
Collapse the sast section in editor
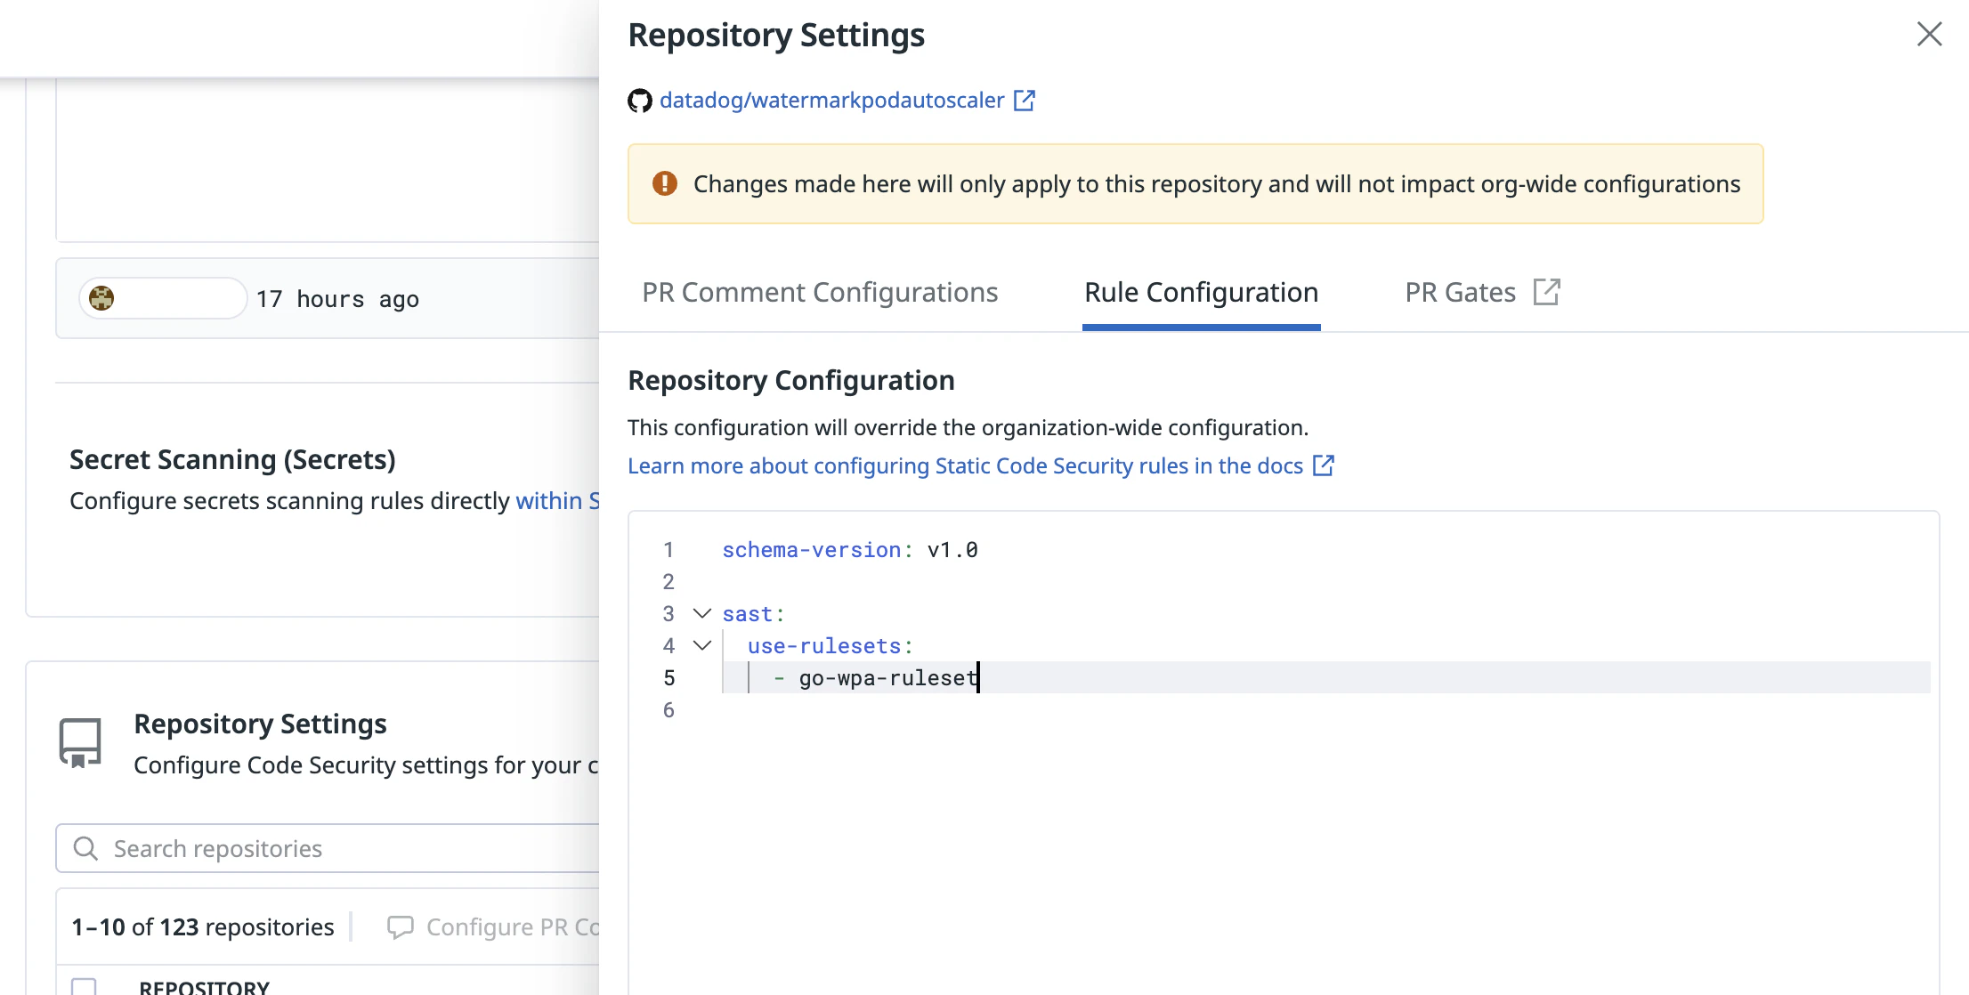[x=702, y=613]
